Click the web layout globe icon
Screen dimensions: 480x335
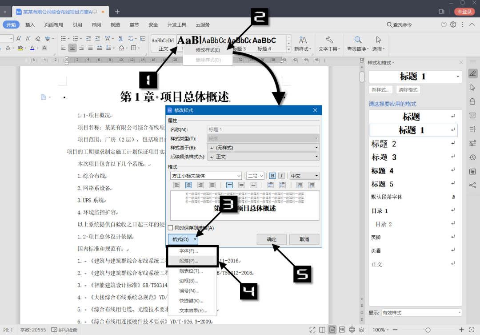(x=352, y=330)
